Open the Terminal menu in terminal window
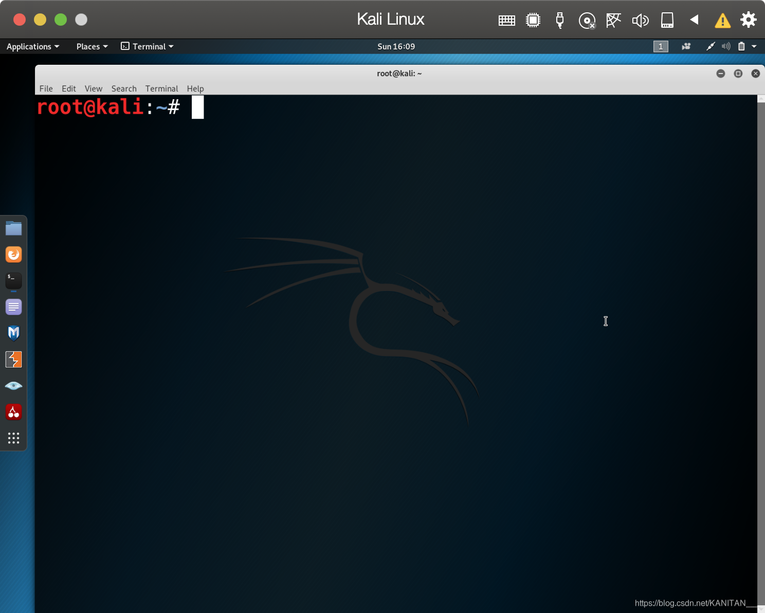 tap(161, 88)
